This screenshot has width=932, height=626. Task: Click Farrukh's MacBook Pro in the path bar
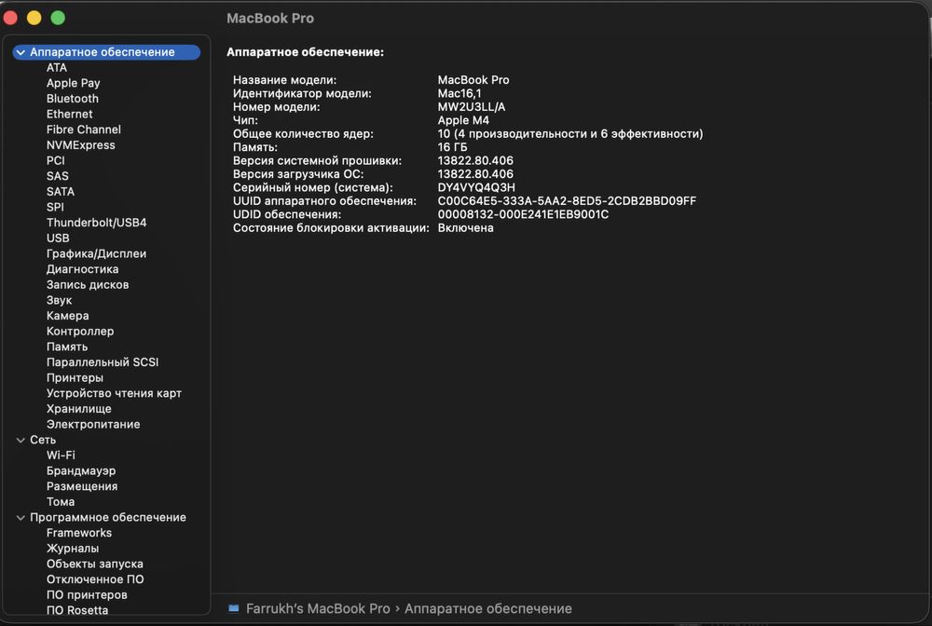(x=318, y=609)
